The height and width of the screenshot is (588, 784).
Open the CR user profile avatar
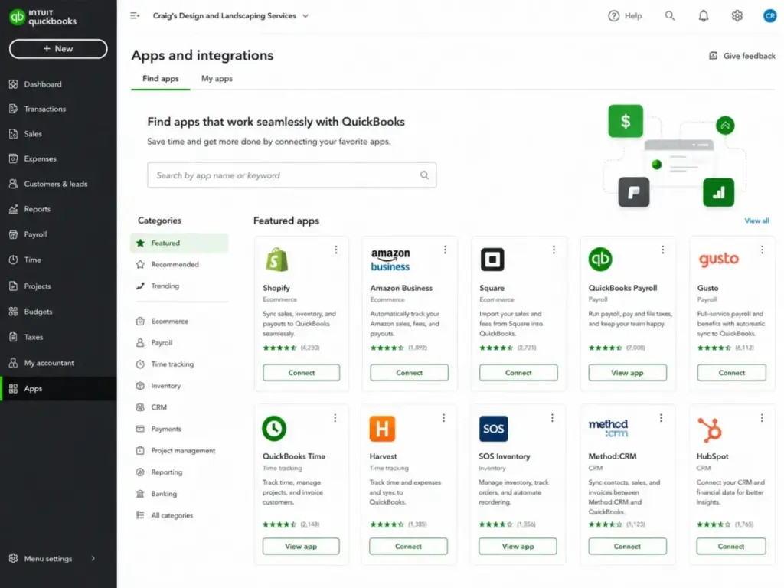(769, 16)
